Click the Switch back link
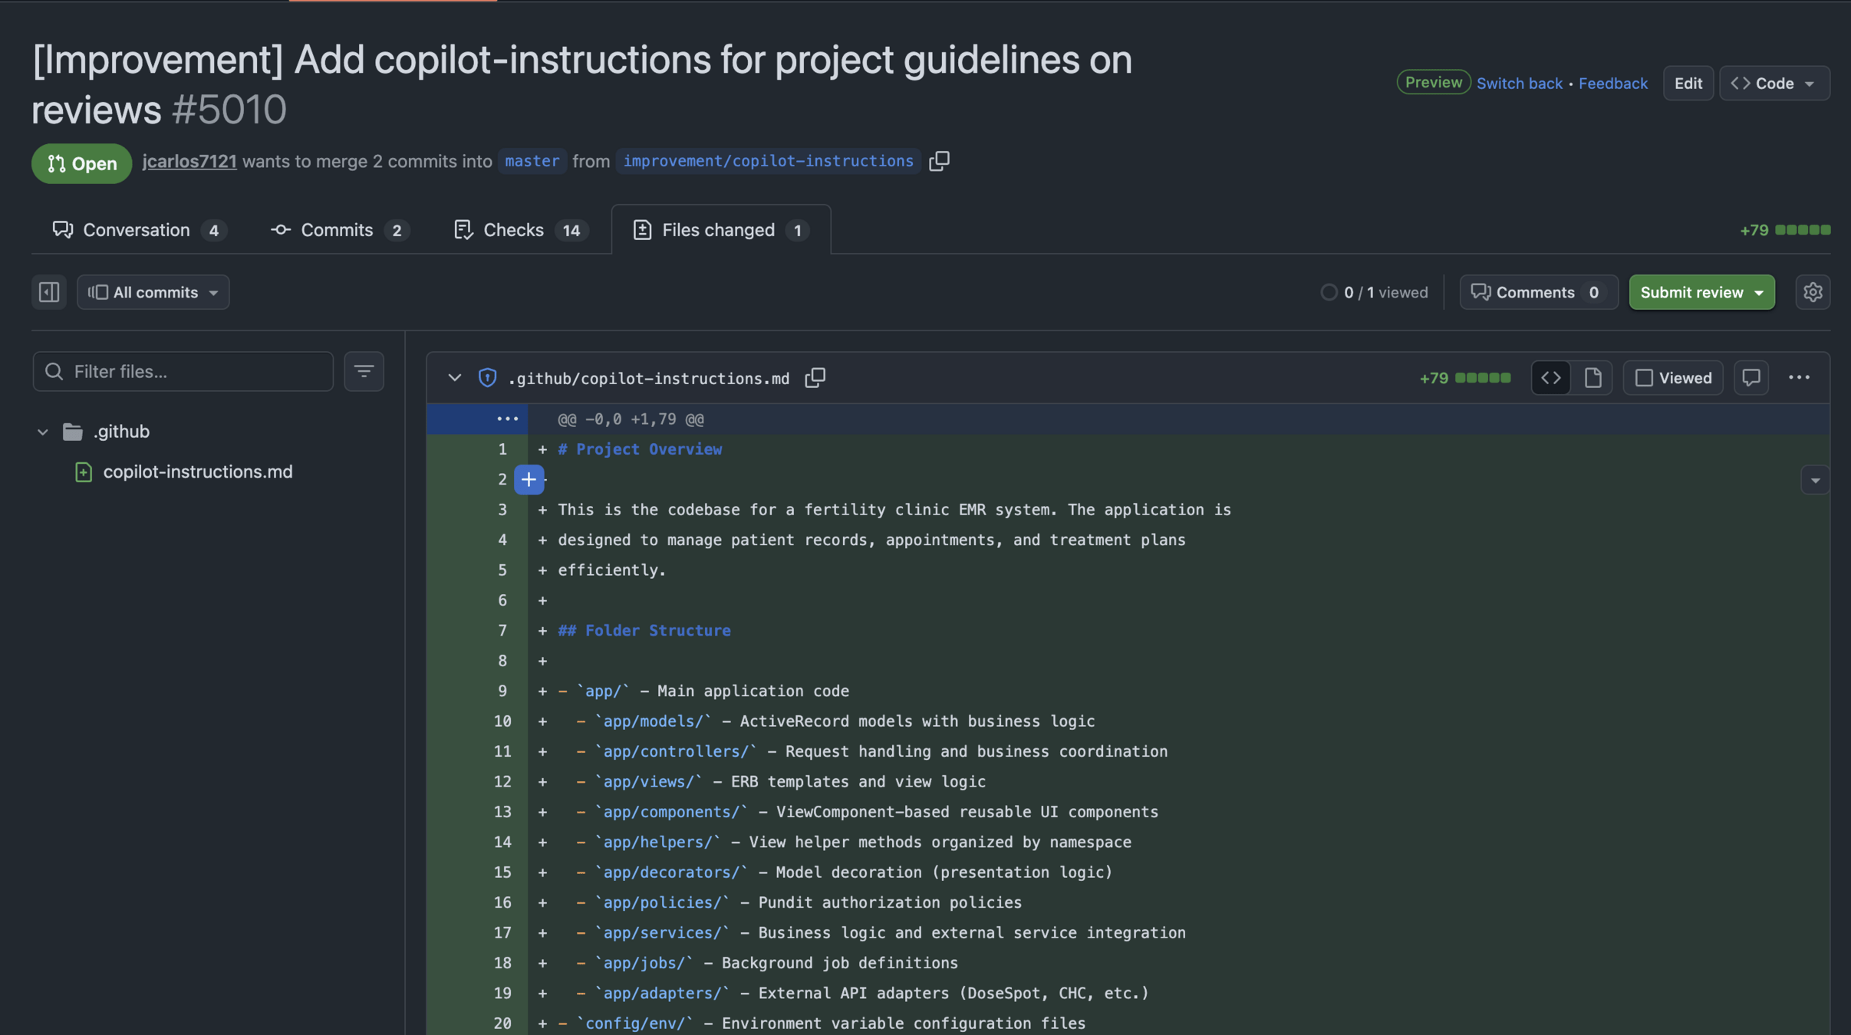The image size is (1851, 1035). click(1519, 83)
